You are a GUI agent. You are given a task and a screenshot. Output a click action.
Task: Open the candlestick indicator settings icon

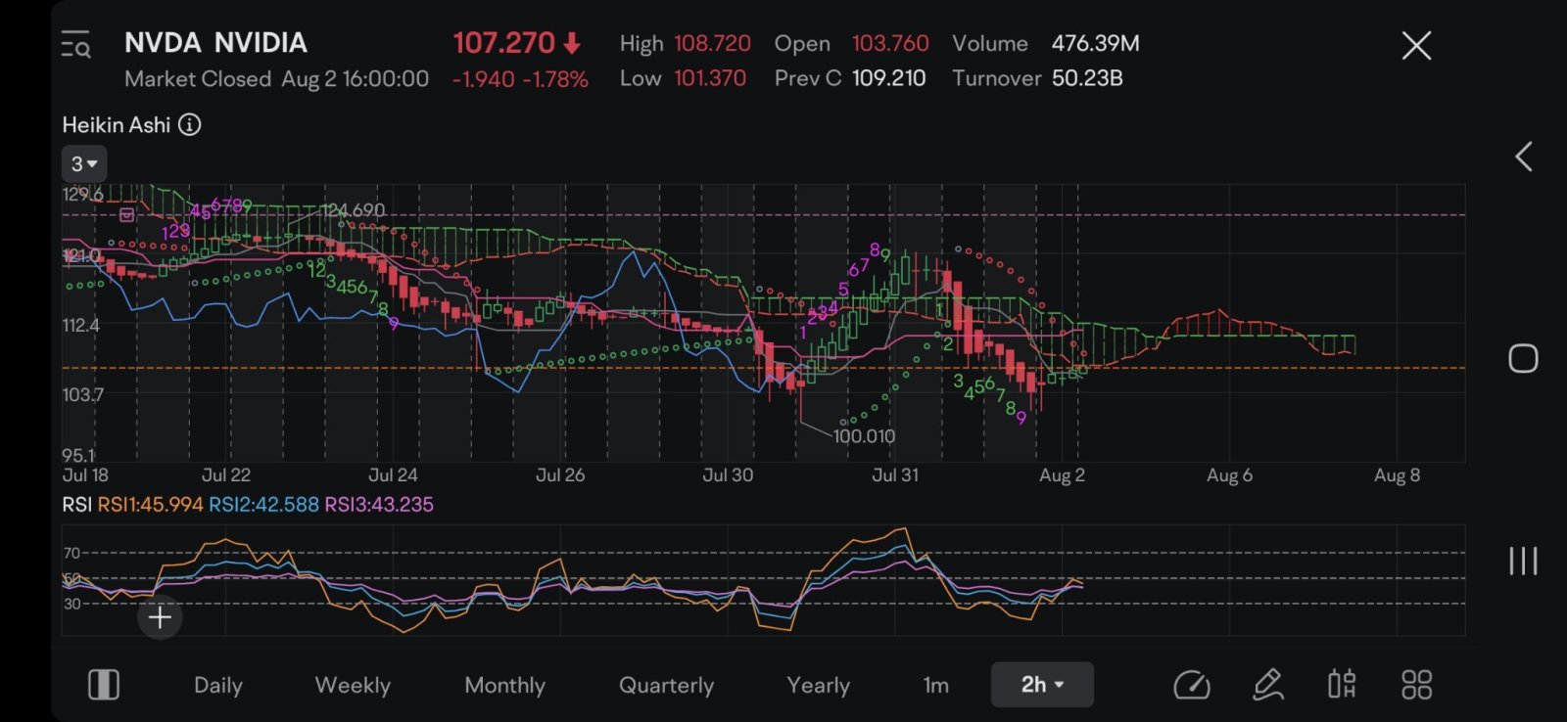click(x=1342, y=685)
